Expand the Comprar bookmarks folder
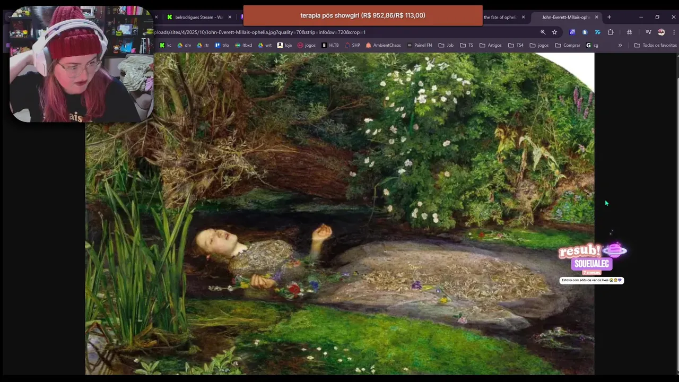This screenshot has height=382, width=679. pos(568,45)
